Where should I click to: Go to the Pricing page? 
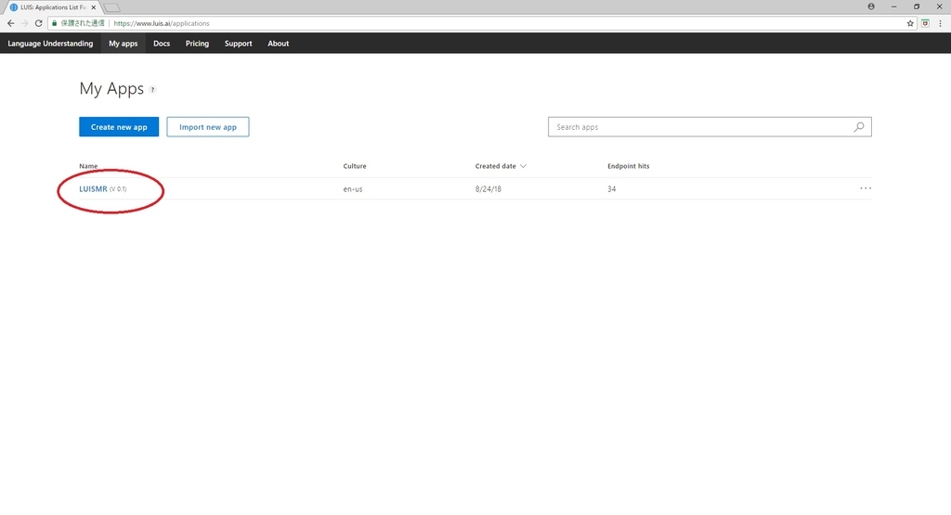pyautogui.click(x=197, y=44)
